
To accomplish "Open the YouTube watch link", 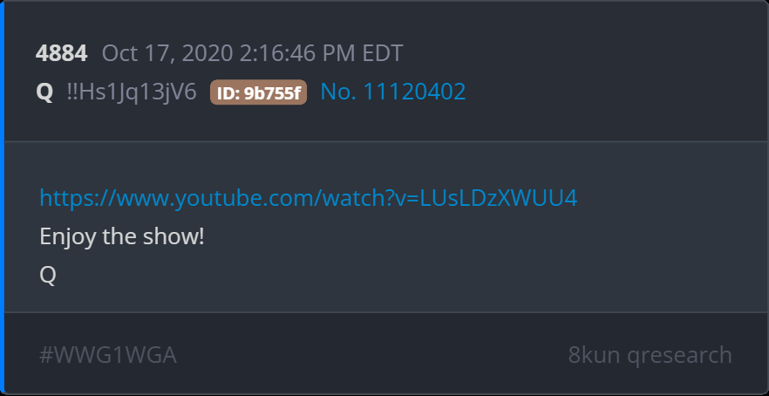I will 309,198.
